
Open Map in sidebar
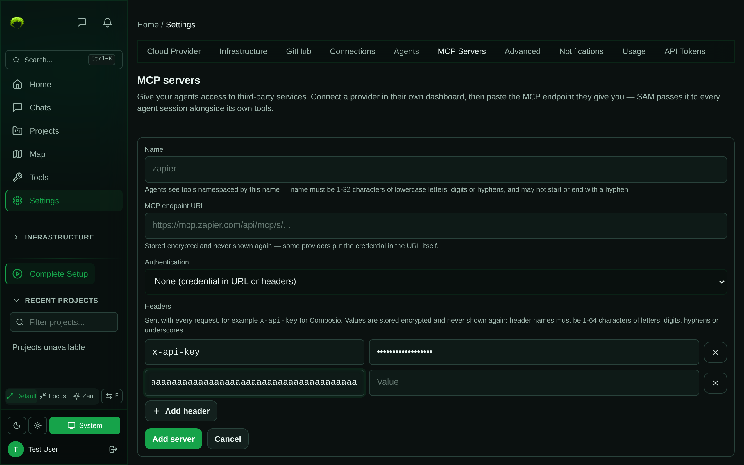[64, 154]
